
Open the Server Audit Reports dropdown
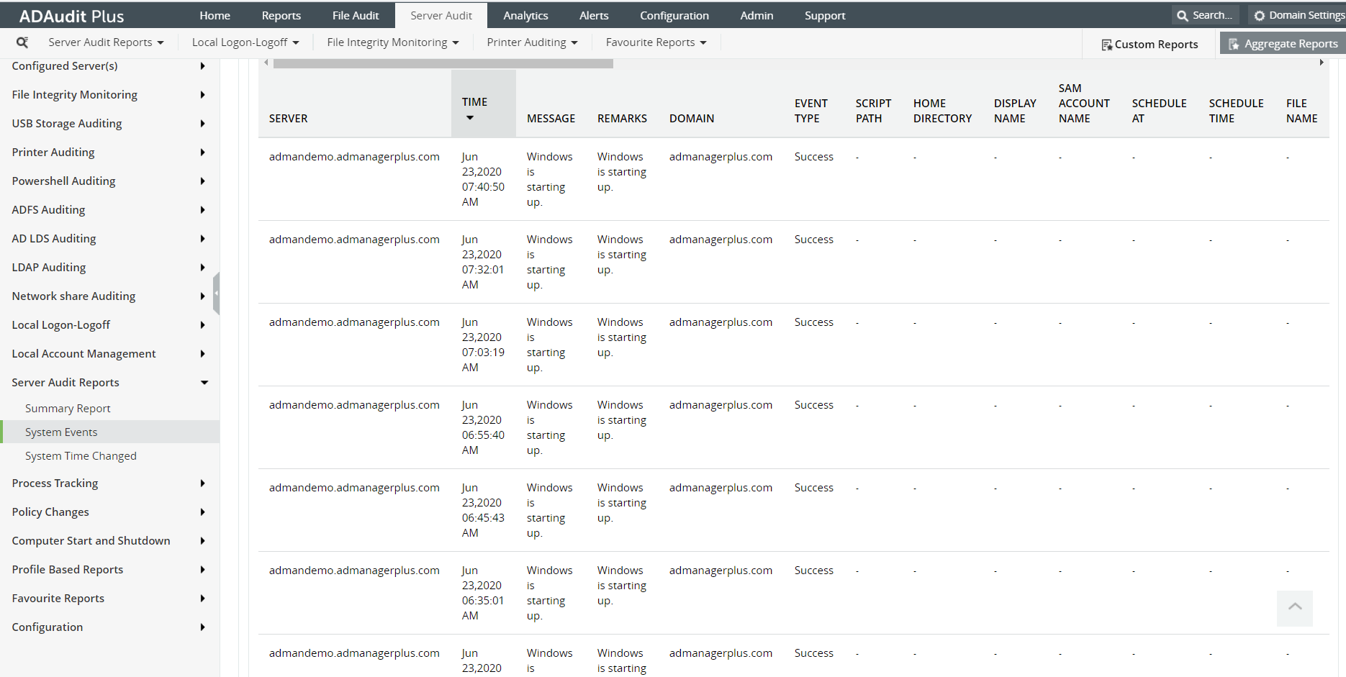click(x=105, y=42)
